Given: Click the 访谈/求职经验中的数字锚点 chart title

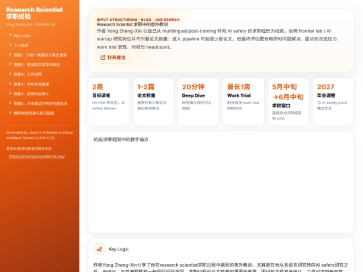Looking at the screenshot, I should (120, 140).
